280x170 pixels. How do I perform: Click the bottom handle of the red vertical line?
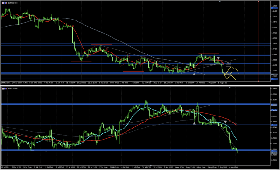pos(258,81)
